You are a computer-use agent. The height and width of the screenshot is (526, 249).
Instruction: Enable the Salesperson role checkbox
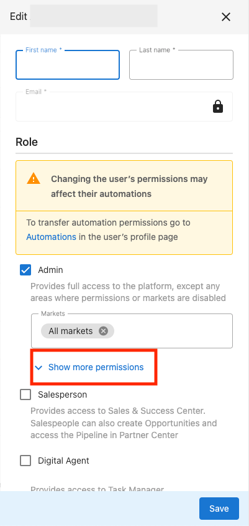click(x=25, y=395)
